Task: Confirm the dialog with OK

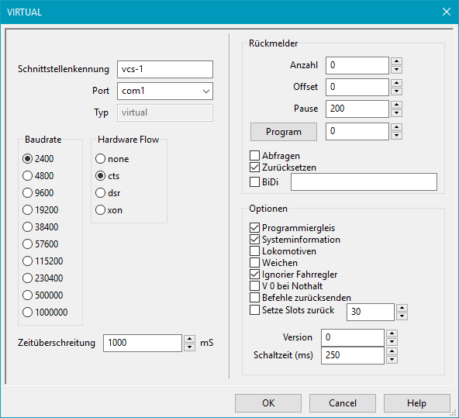Action: (268, 403)
